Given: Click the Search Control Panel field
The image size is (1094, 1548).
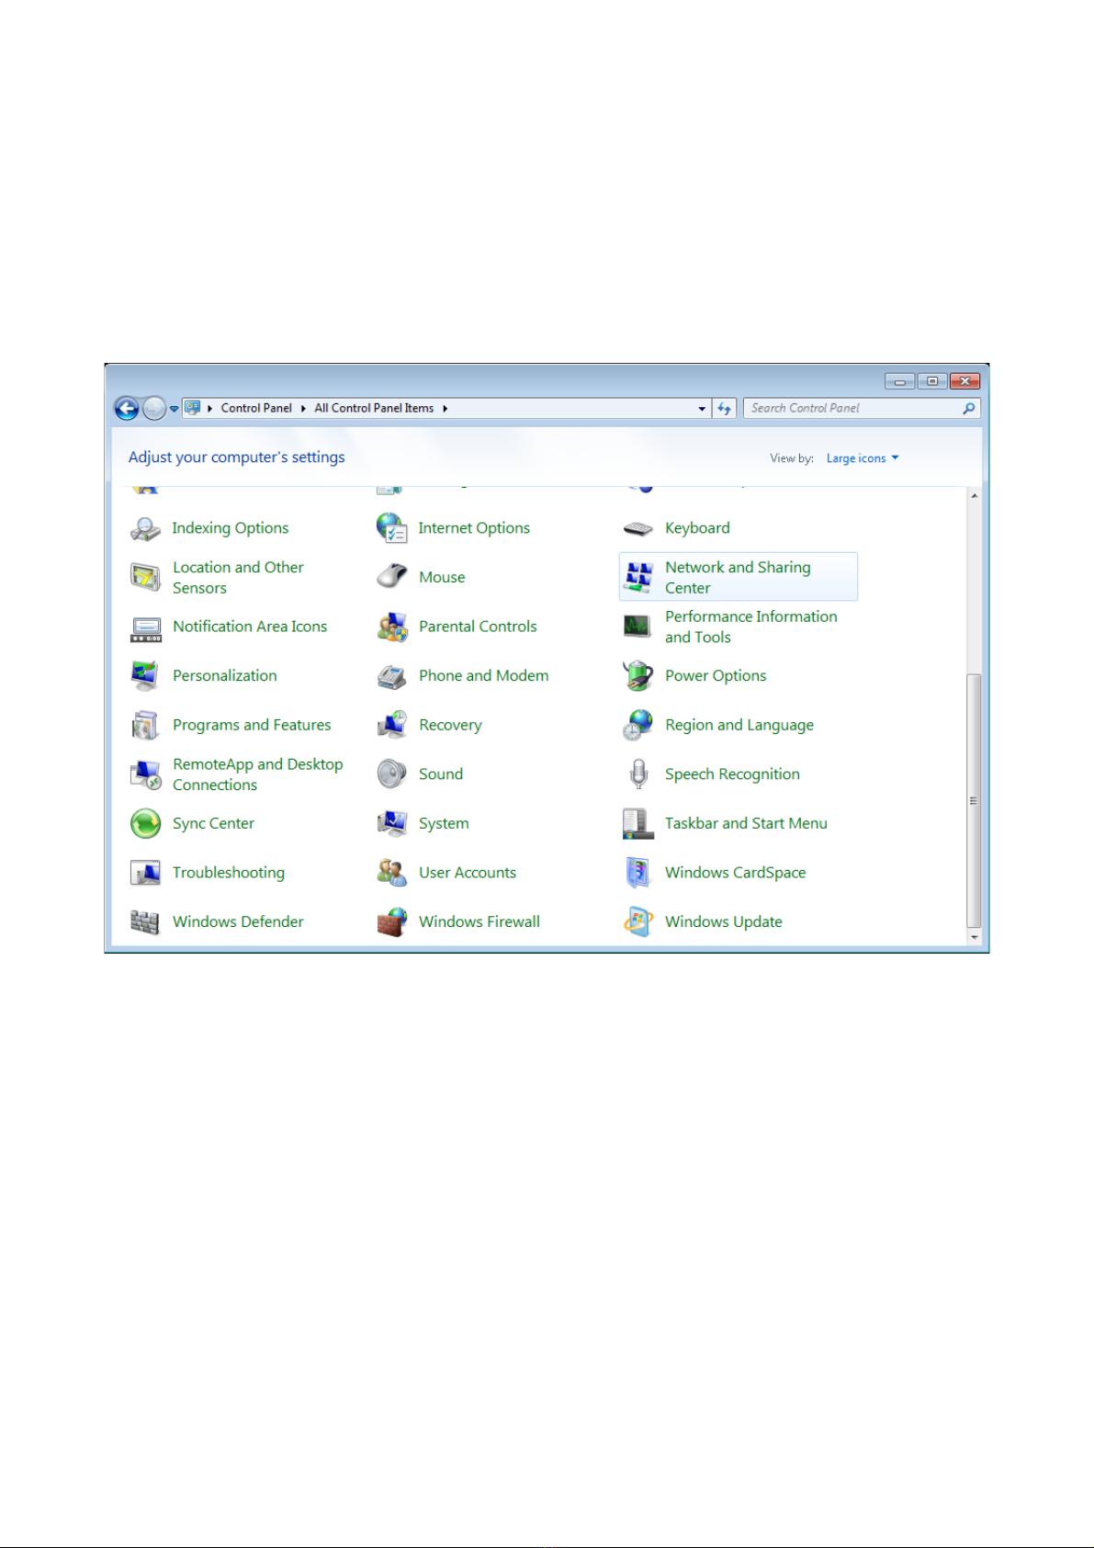Looking at the screenshot, I should coord(862,409).
